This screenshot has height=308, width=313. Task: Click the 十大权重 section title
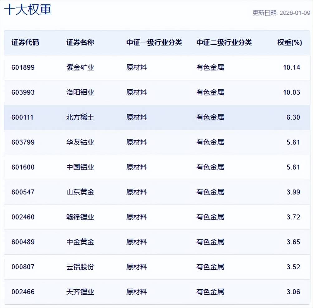point(28,10)
